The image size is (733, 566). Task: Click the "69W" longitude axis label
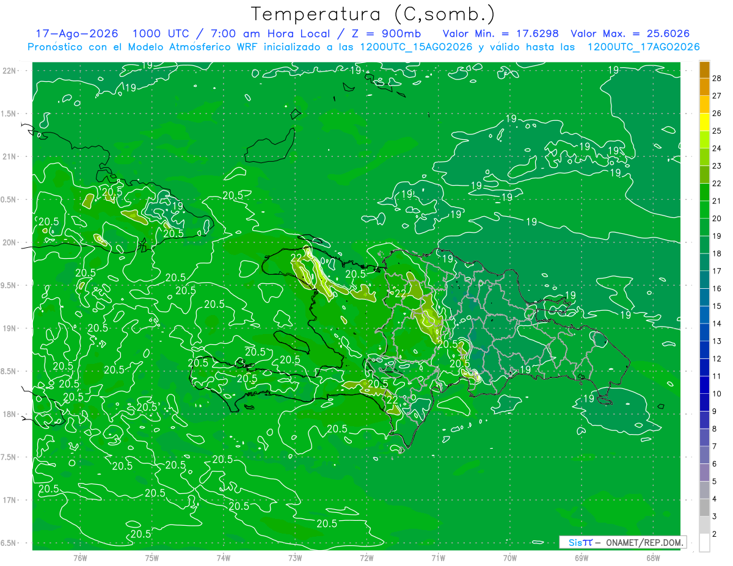tap(582, 557)
